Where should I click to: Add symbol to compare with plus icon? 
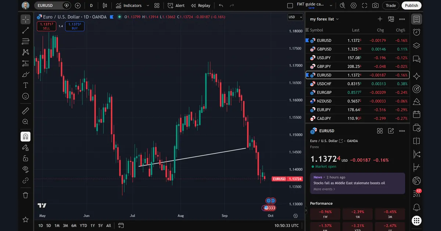(x=78, y=5)
